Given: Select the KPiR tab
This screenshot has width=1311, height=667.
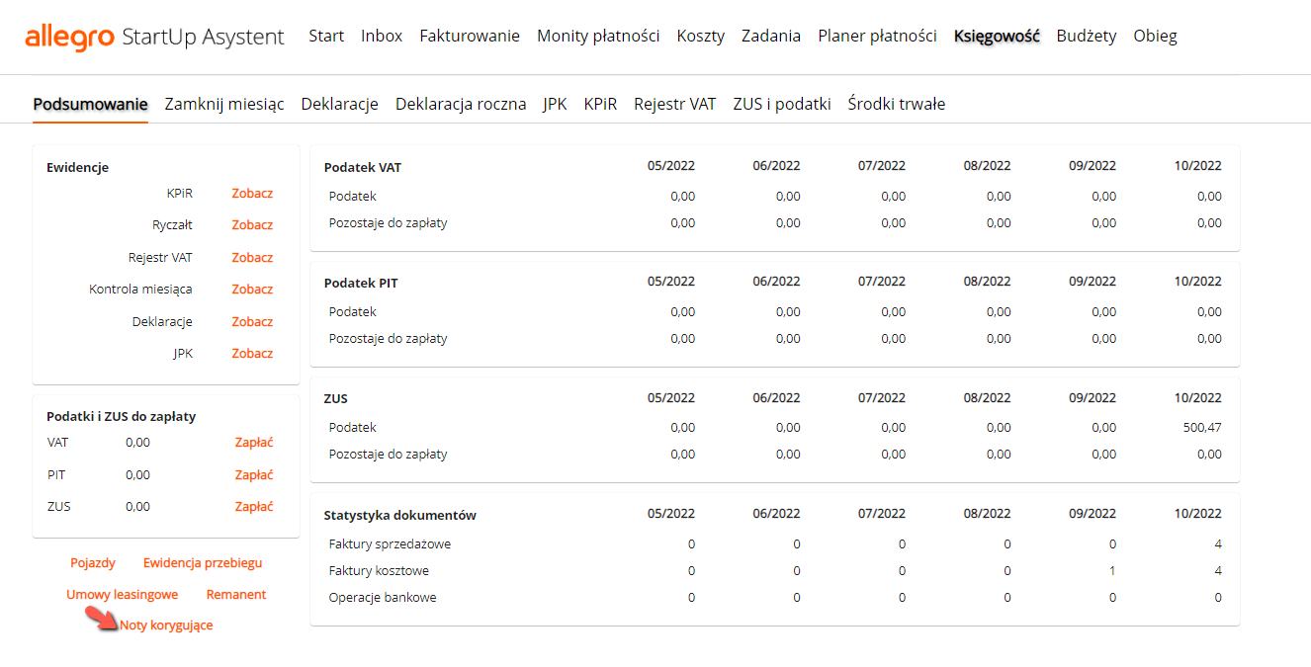Looking at the screenshot, I should click(600, 104).
